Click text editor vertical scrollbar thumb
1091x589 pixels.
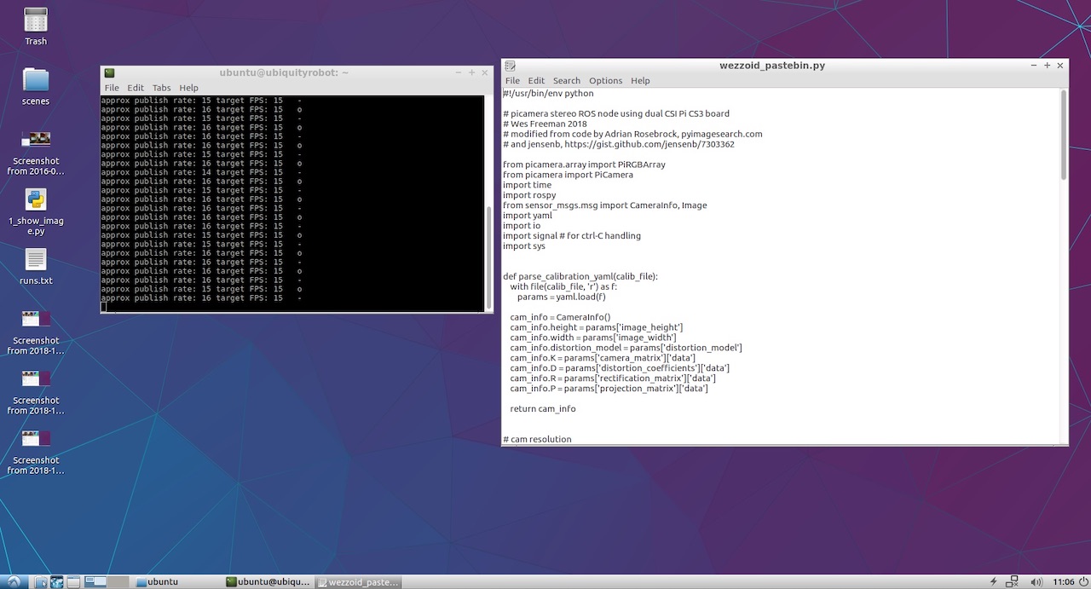(1064, 135)
